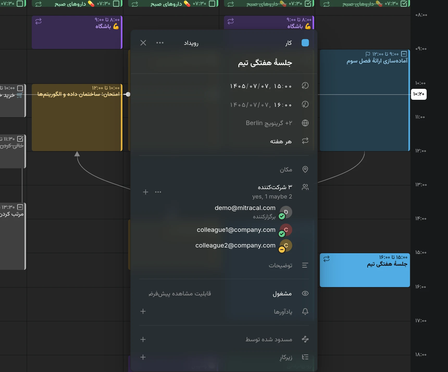Viewport: 448px width, 372px height.
Task: Click the description lines icon
Action: tap(305, 265)
